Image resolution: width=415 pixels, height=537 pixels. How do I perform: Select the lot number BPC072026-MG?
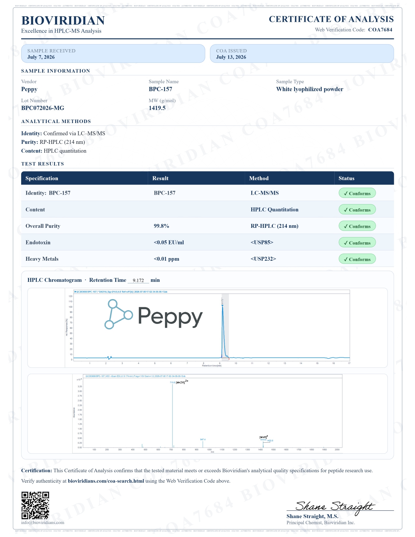[x=43, y=108]
